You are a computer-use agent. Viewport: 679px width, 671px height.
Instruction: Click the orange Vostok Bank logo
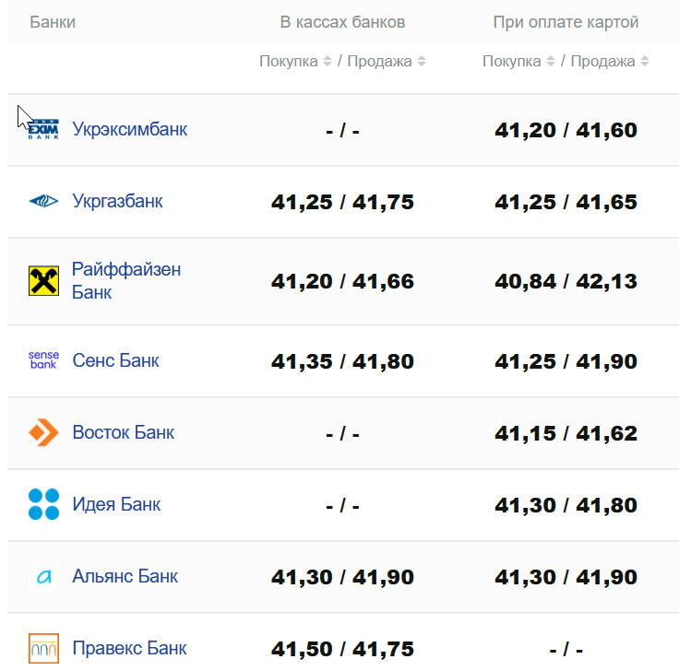tap(43, 432)
